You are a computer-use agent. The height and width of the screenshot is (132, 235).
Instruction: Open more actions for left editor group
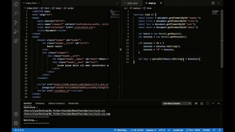[x=117, y=3]
